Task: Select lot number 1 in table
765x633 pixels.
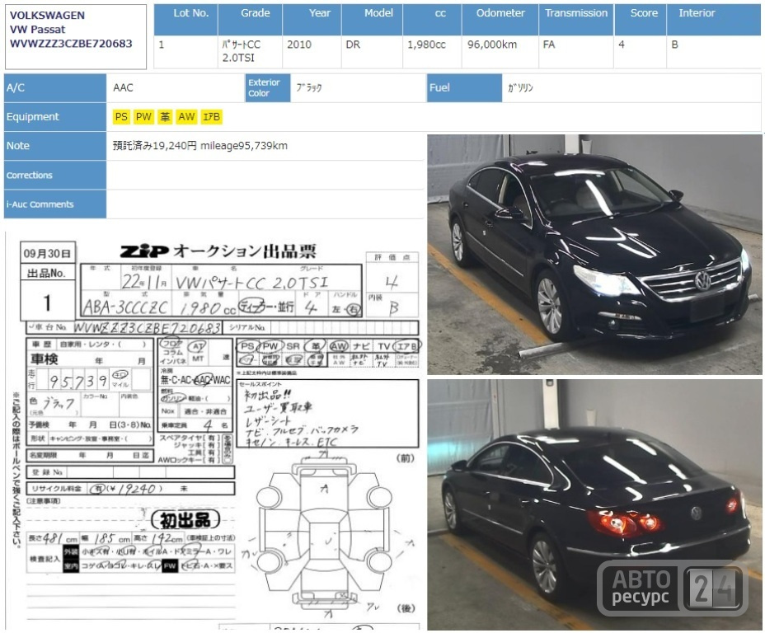Action: click(162, 45)
